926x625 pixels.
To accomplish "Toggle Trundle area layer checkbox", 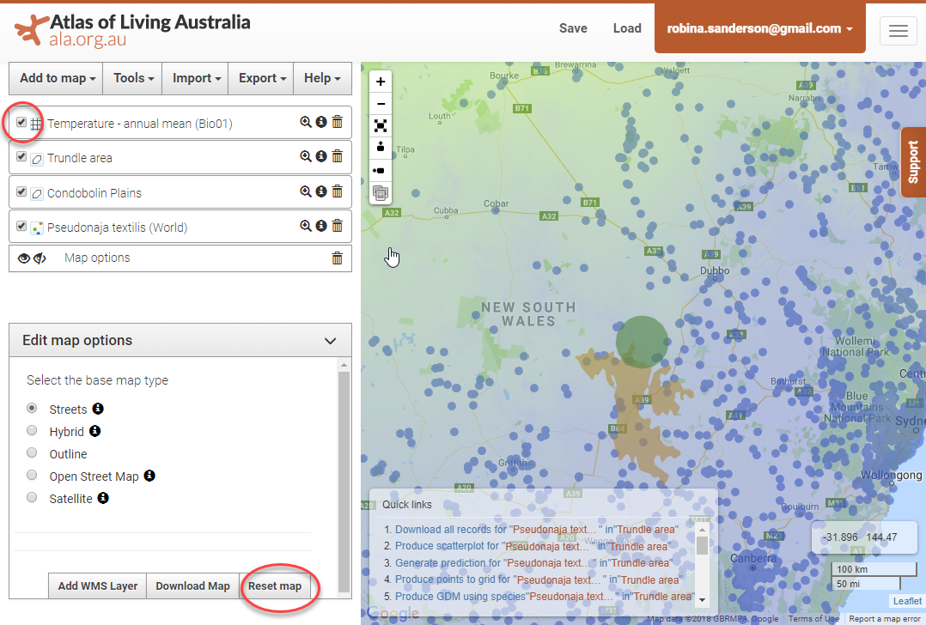I will 21,156.
